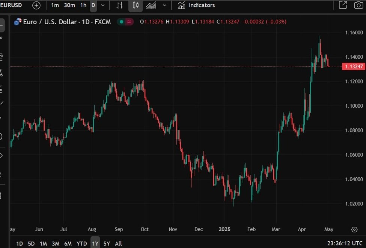Click the Euro/US Dollar flag symbol icon
This screenshot has width=366, height=248.
click(x=17, y=22)
